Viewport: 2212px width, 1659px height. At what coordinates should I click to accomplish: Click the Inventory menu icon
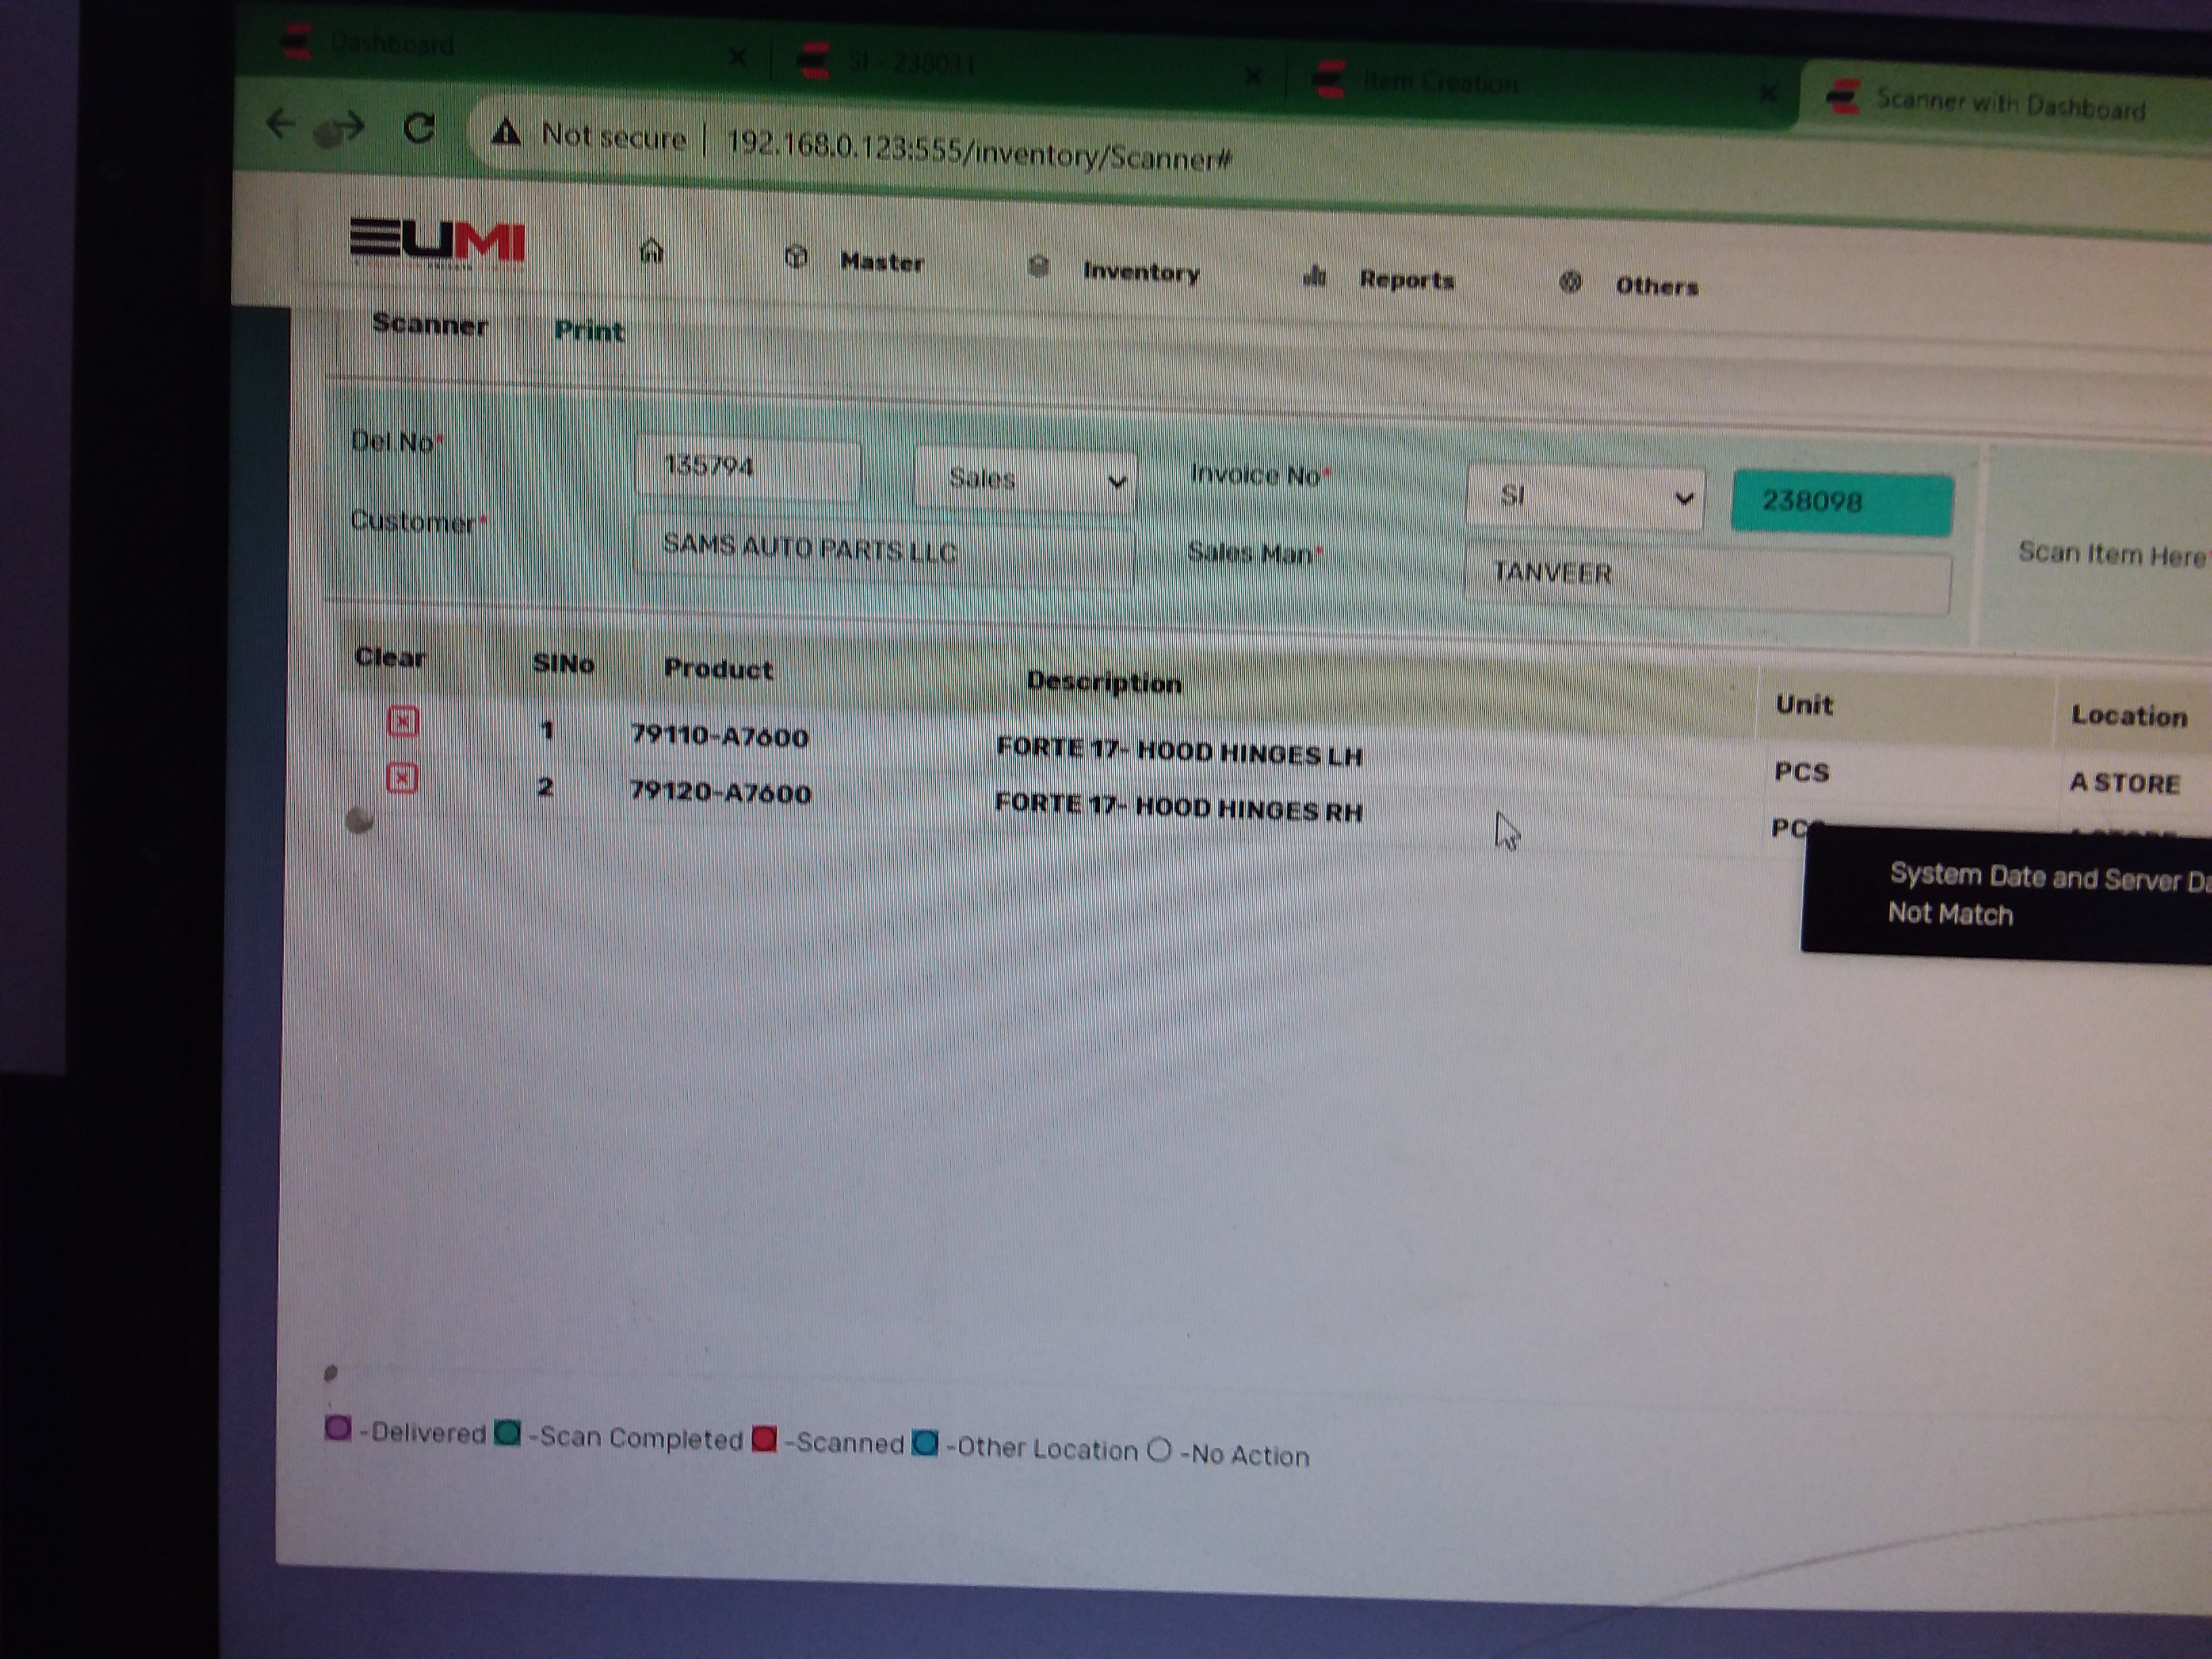[1038, 266]
